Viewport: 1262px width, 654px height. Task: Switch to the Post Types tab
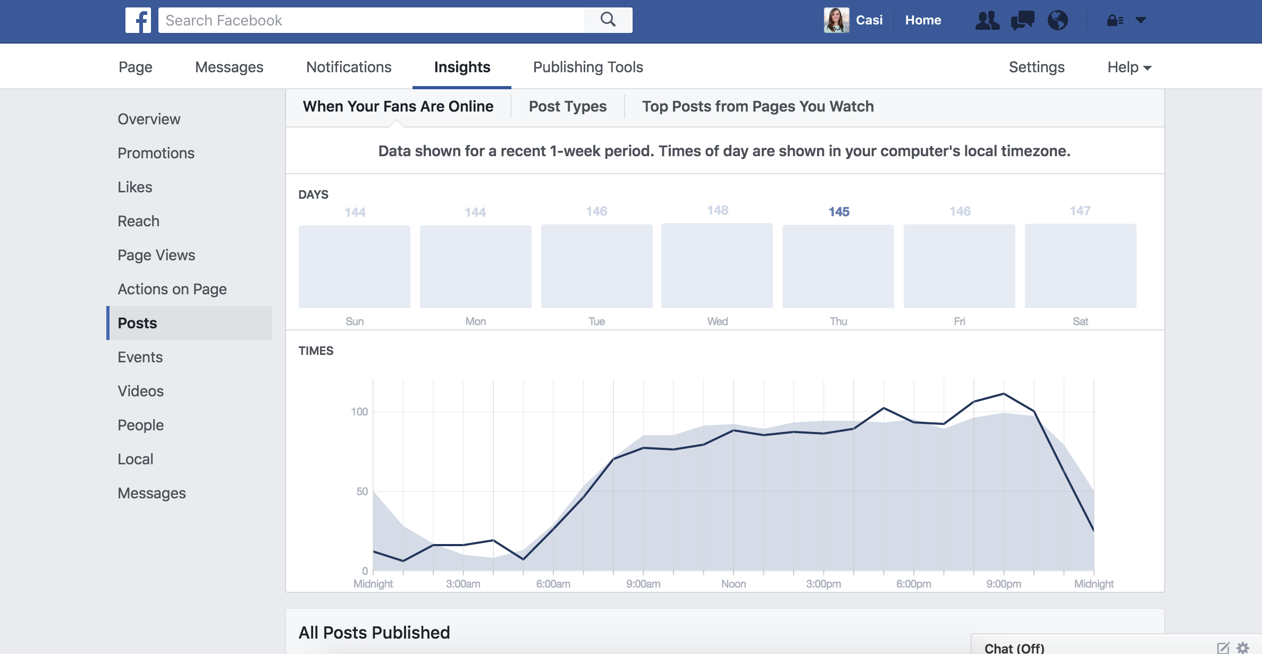(567, 106)
